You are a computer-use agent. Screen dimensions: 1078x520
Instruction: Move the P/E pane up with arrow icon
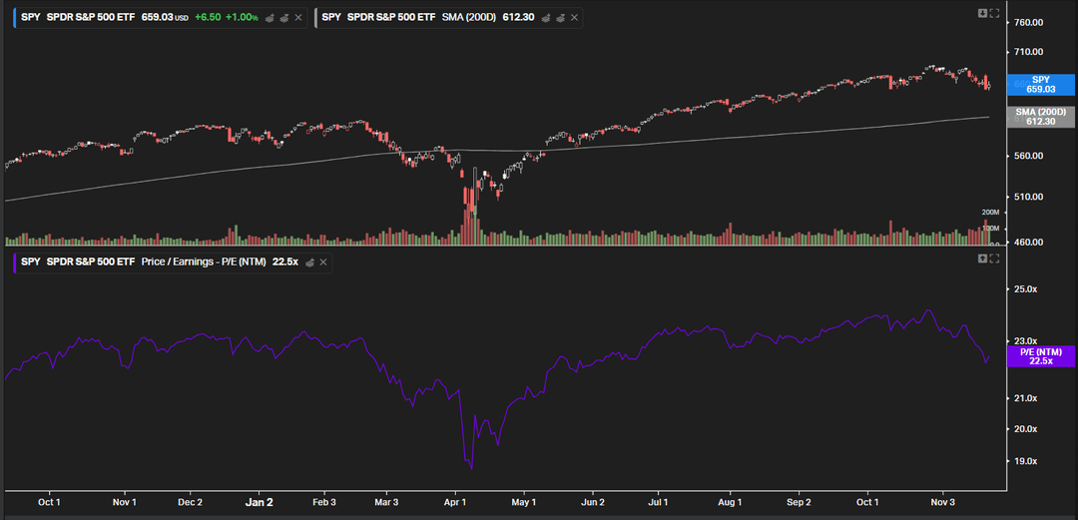[x=982, y=259]
